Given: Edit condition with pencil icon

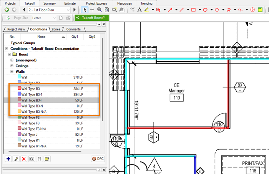Looking at the screenshot, I should pos(16,159).
